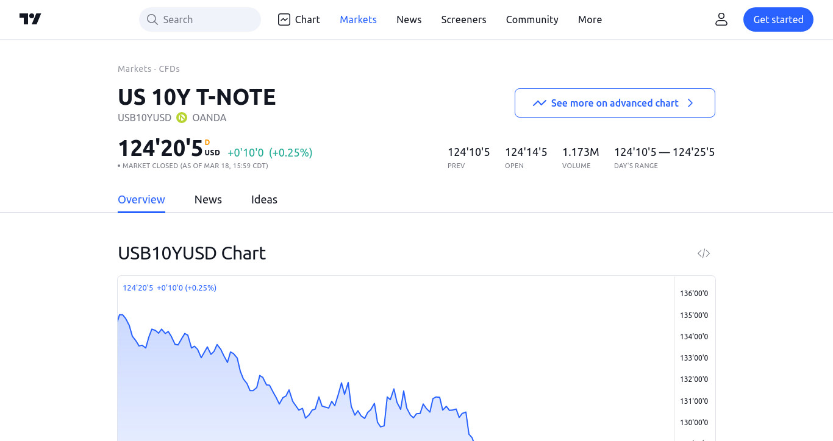Screen dimensions: 833x441
Task: Open the Community menu
Action: click(x=532, y=19)
